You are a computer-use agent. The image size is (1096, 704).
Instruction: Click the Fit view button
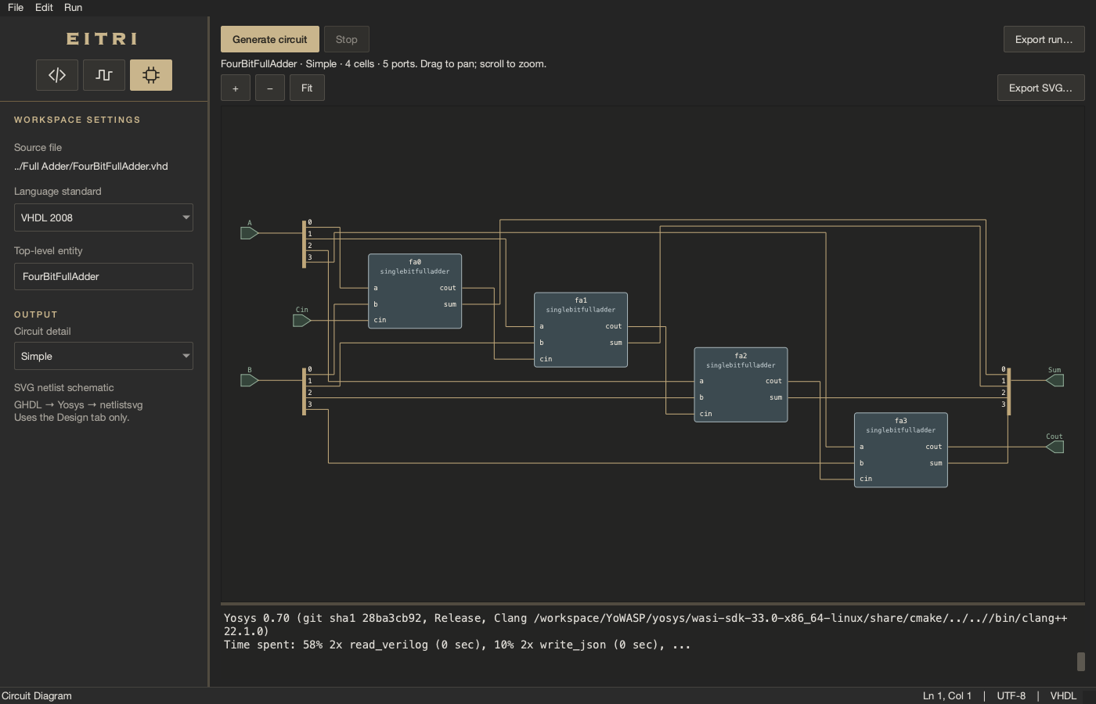307,88
